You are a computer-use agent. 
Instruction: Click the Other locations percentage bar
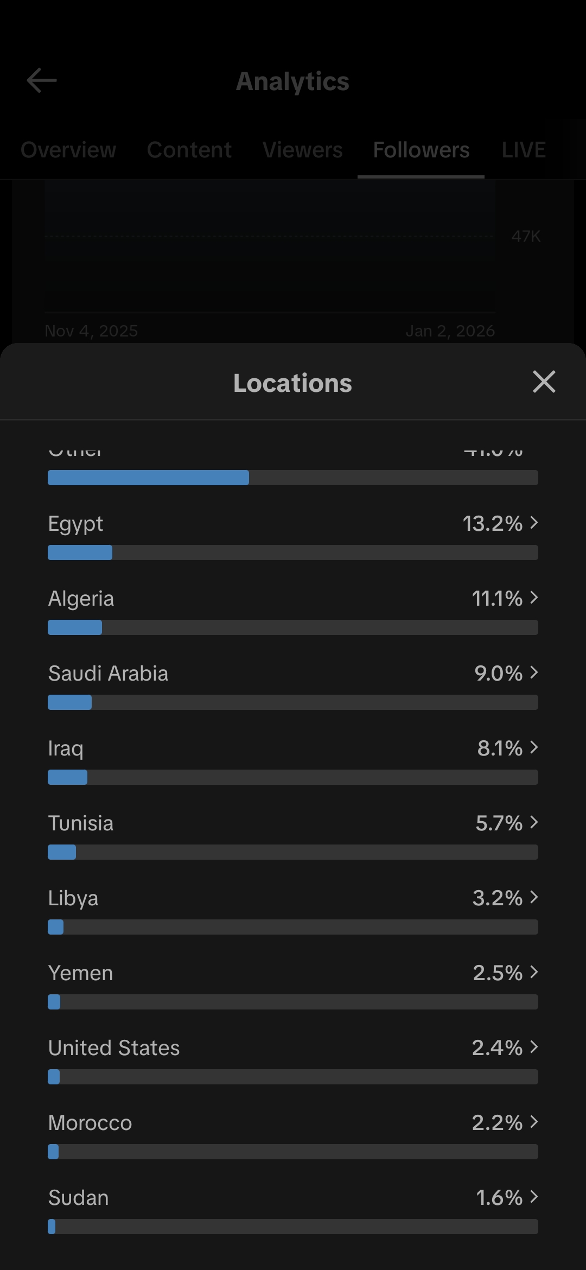293,478
